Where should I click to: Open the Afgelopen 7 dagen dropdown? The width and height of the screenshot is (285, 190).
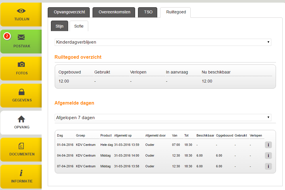click(163, 118)
